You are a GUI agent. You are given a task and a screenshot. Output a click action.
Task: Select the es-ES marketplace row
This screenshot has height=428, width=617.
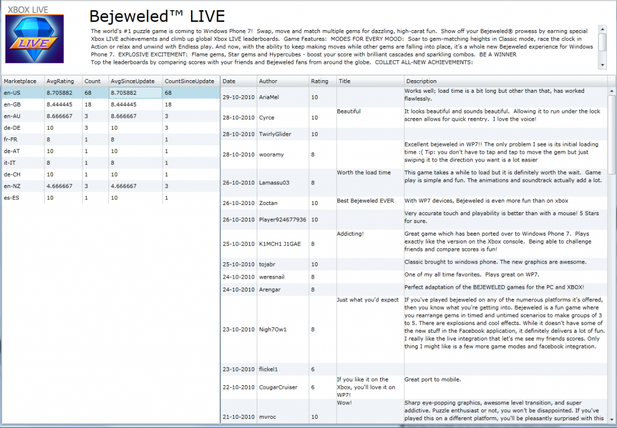pyautogui.click(x=111, y=198)
